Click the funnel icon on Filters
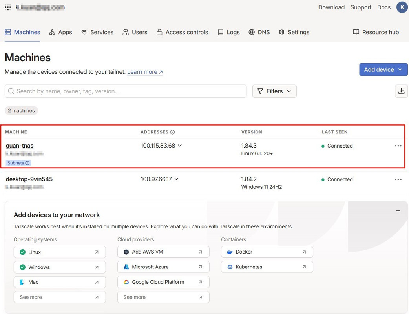409x314 pixels. pyautogui.click(x=260, y=91)
